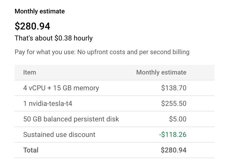Screen dimensions: 226x164
Task: Click the Item column header
Action: [x=30, y=72]
